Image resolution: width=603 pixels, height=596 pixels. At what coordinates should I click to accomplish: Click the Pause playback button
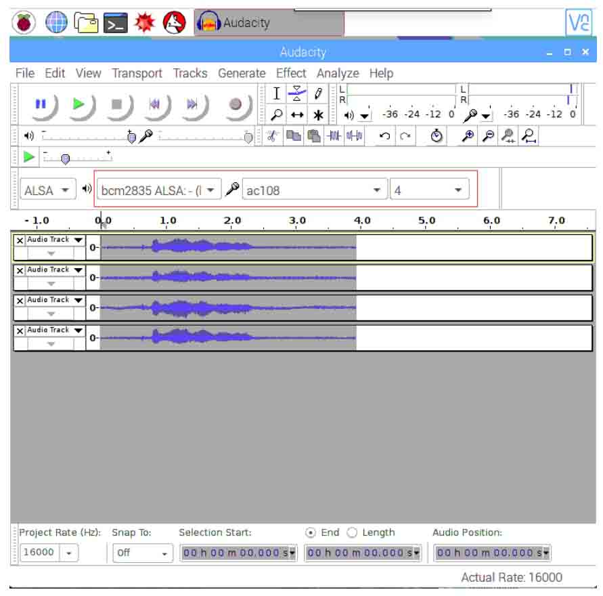click(41, 104)
